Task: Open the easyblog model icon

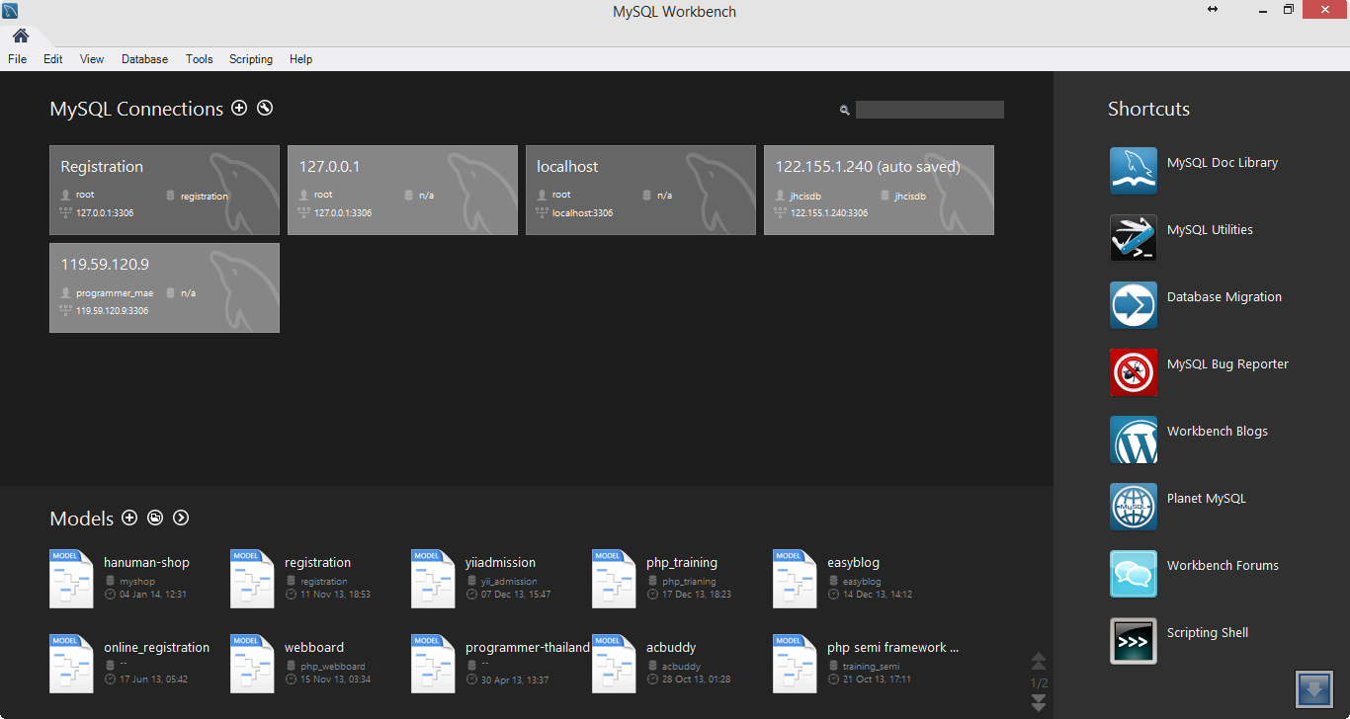Action: [795, 579]
